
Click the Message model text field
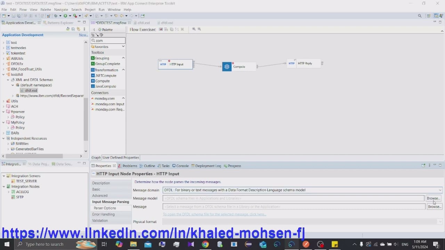coord(293,198)
